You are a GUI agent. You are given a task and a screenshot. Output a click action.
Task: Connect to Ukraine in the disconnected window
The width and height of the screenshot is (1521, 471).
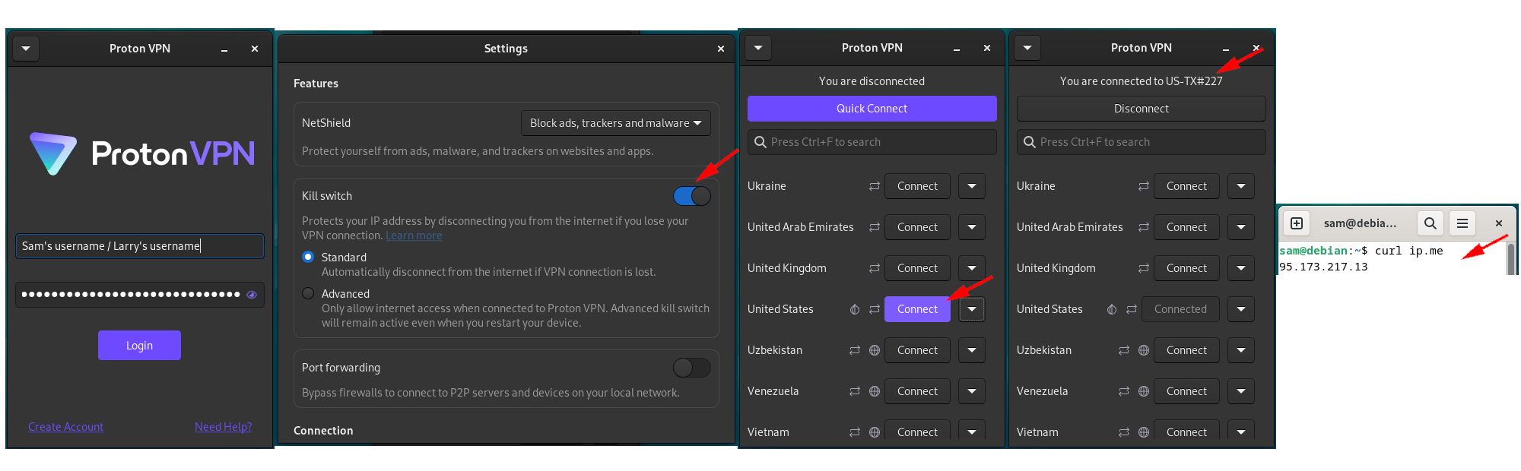pyautogui.click(x=917, y=186)
